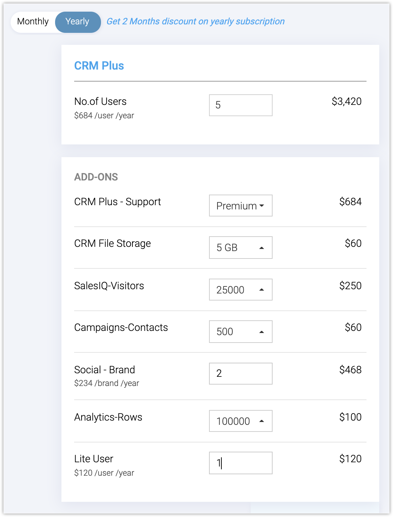Expand the Campaigns-Contacts 500 dropdown
393x517 pixels.
point(240,332)
